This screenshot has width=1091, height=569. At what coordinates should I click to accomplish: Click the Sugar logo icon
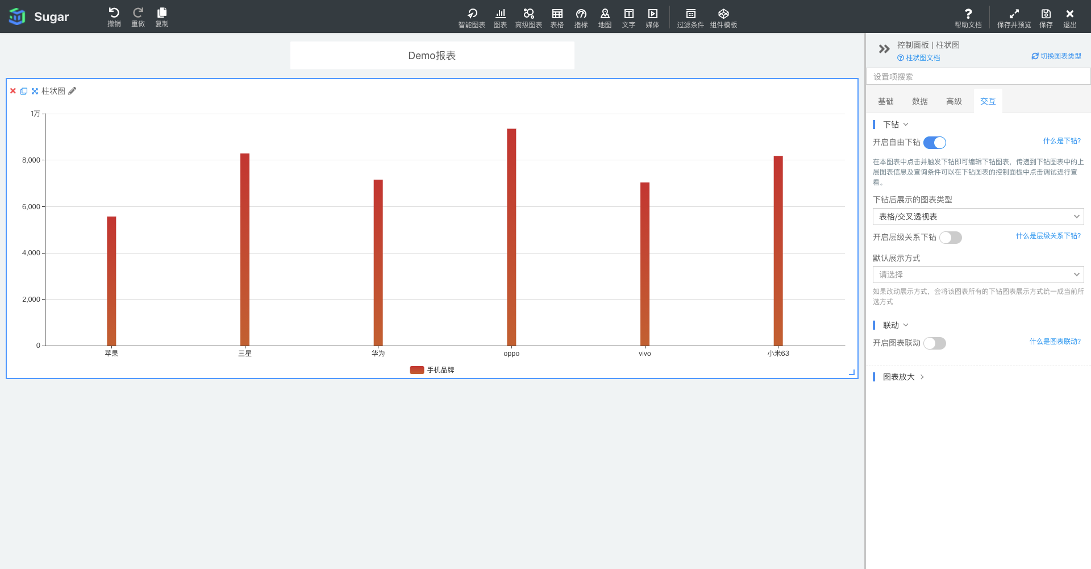[17, 16]
